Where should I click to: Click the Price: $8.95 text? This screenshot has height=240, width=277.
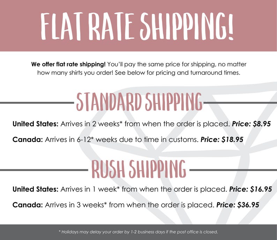tap(251, 124)
